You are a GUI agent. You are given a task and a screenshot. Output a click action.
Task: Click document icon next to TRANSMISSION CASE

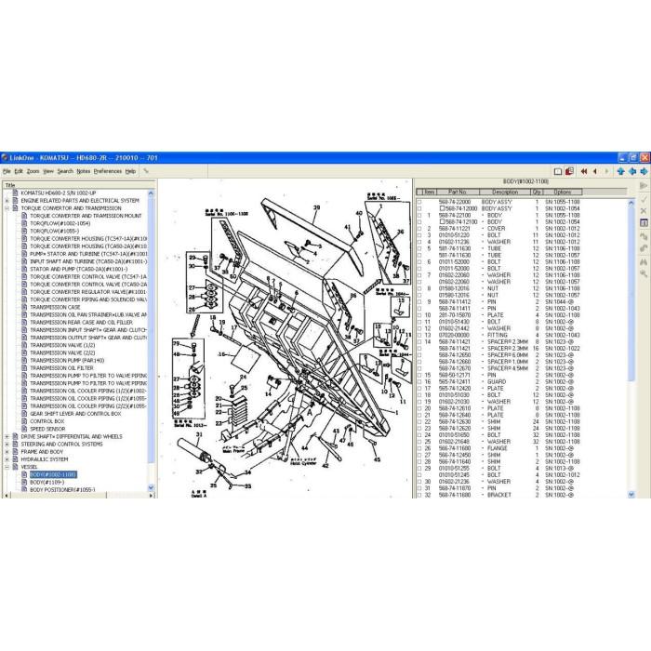pos(24,307)
